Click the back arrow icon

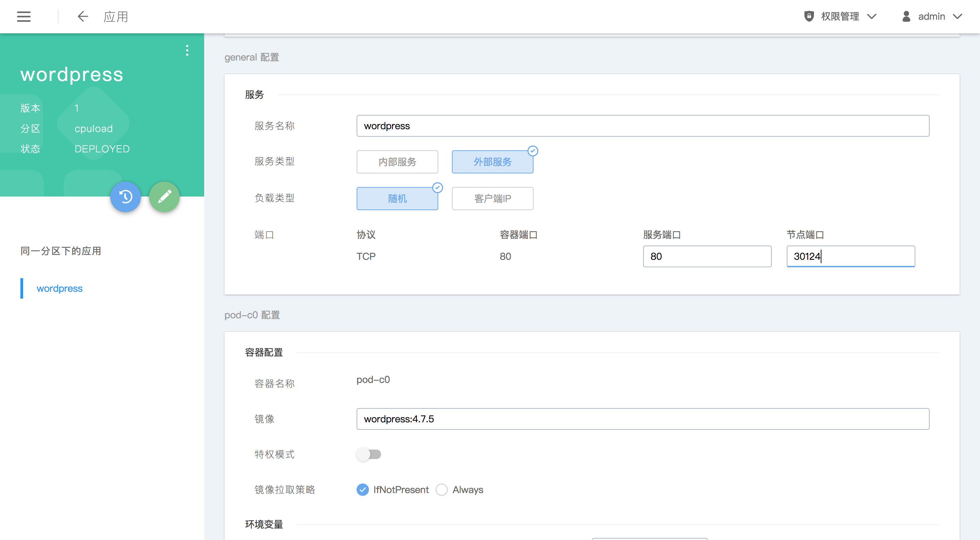83,16
